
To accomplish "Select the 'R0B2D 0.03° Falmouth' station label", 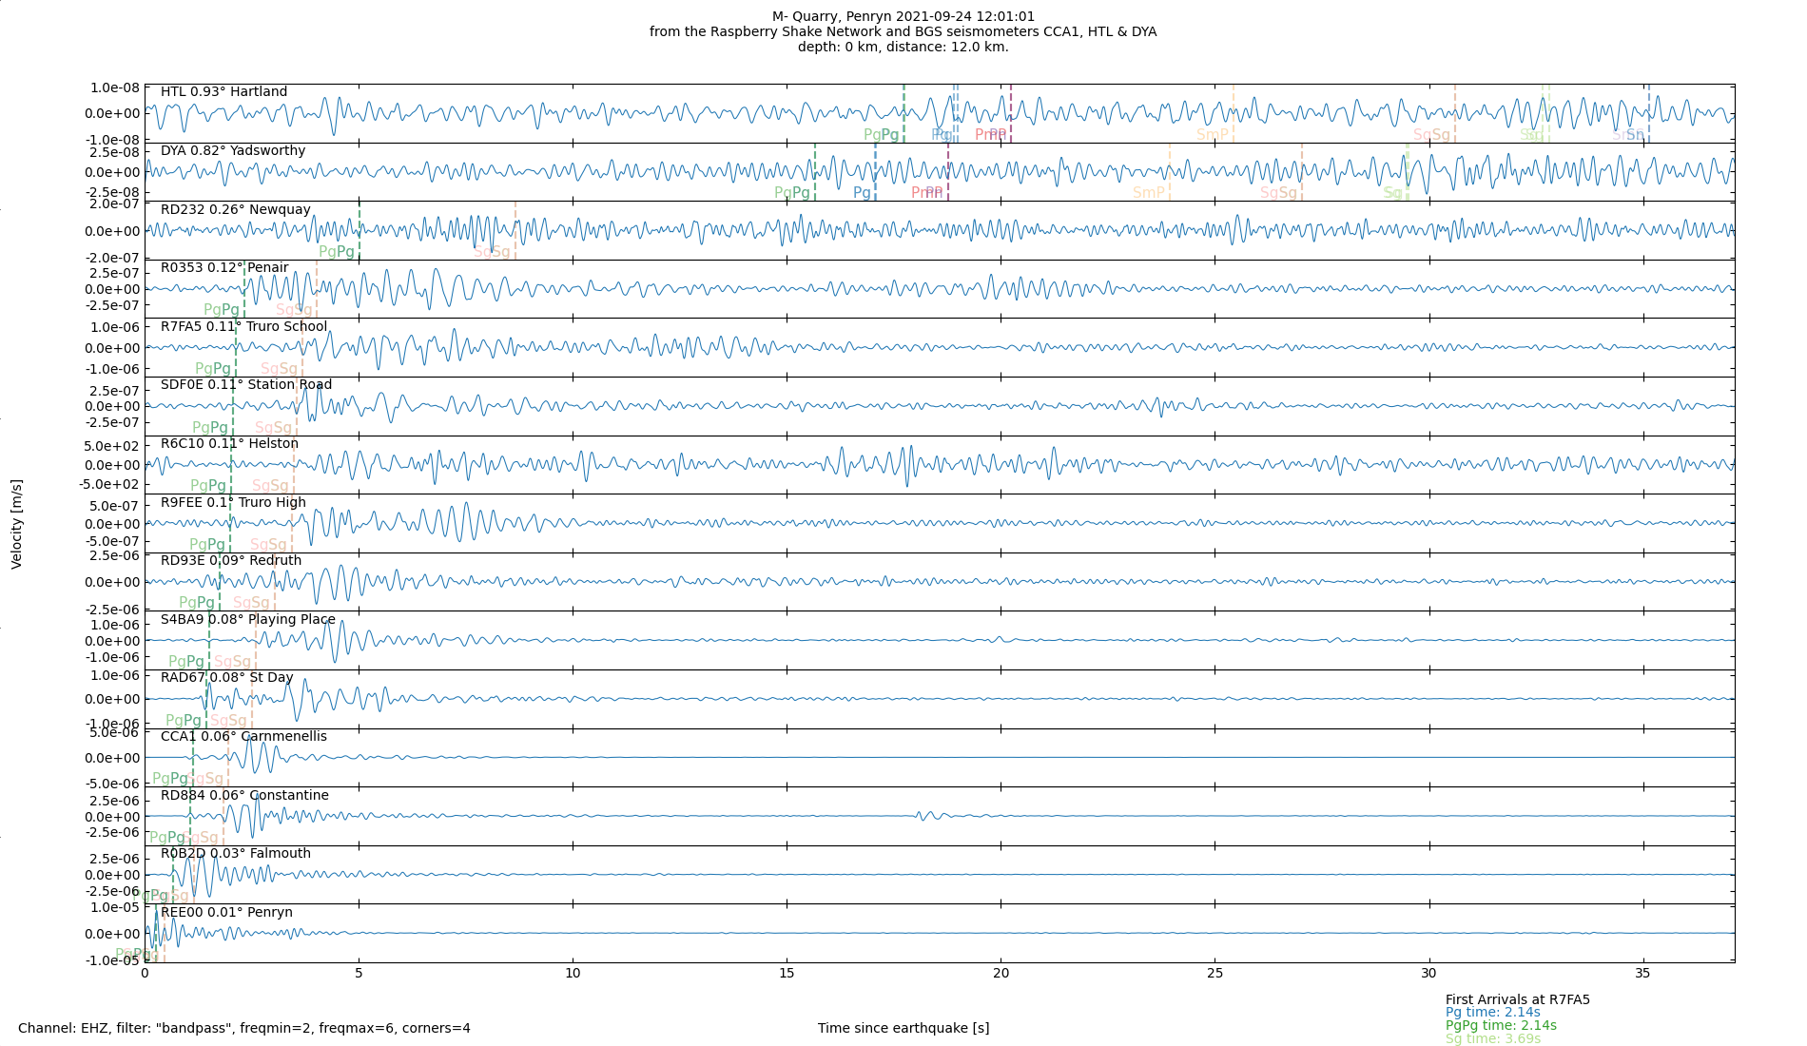I will coord(236,853).
